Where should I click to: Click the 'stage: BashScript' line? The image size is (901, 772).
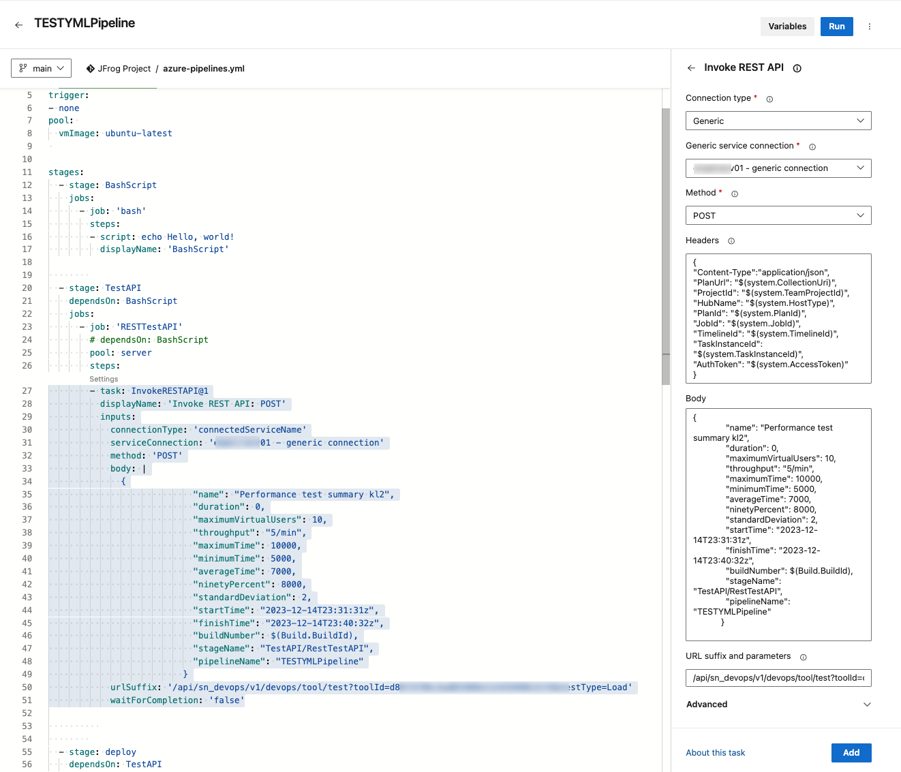coord(108,185)
